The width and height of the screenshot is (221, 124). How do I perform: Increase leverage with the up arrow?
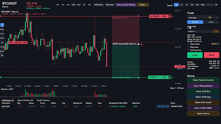tap(217, 17)
